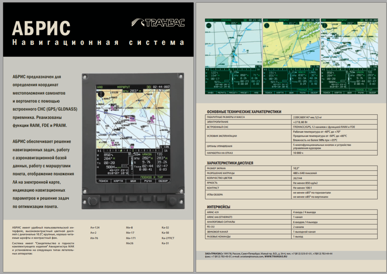Viewport: 387px width, 274px height.
Task: Click МАРШРУТ title on large device screen
Action: (123, 87)
